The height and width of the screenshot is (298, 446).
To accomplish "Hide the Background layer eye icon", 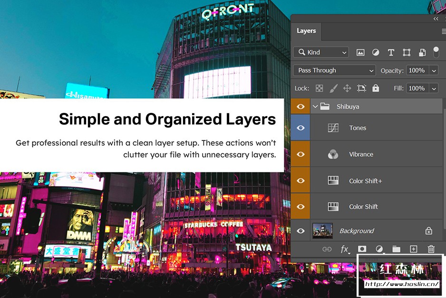I will 301,231.
